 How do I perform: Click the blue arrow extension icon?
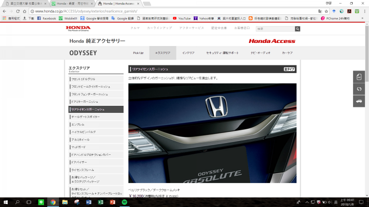[x=334, y=11]
